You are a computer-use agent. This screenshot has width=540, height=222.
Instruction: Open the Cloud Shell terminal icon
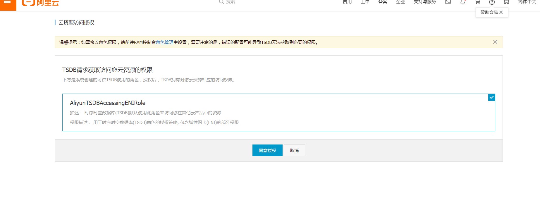pyautogui.click(x=448, y=2)
